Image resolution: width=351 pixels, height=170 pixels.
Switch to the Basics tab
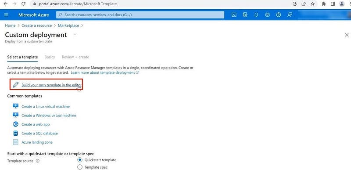click(x=50, y=57)
